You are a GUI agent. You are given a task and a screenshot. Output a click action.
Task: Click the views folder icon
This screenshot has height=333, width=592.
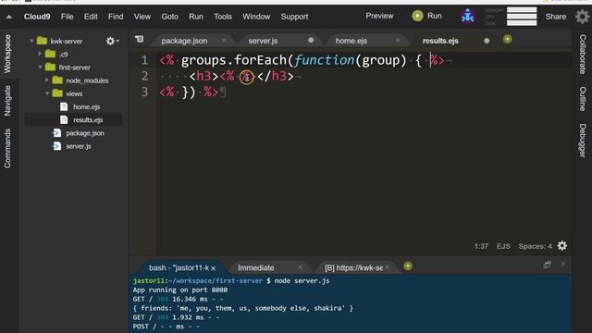click(57, 92)
